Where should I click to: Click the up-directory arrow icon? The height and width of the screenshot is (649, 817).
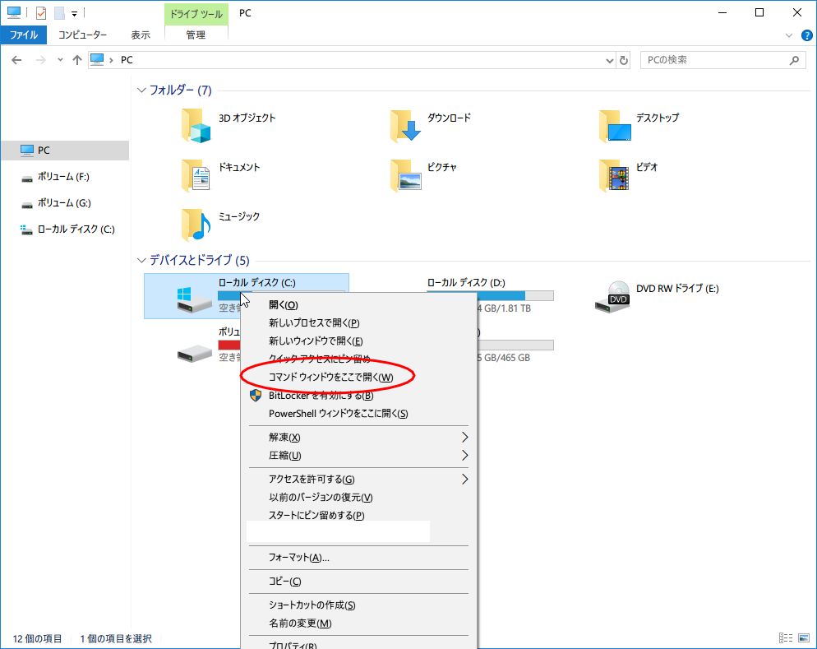(77, 60)
